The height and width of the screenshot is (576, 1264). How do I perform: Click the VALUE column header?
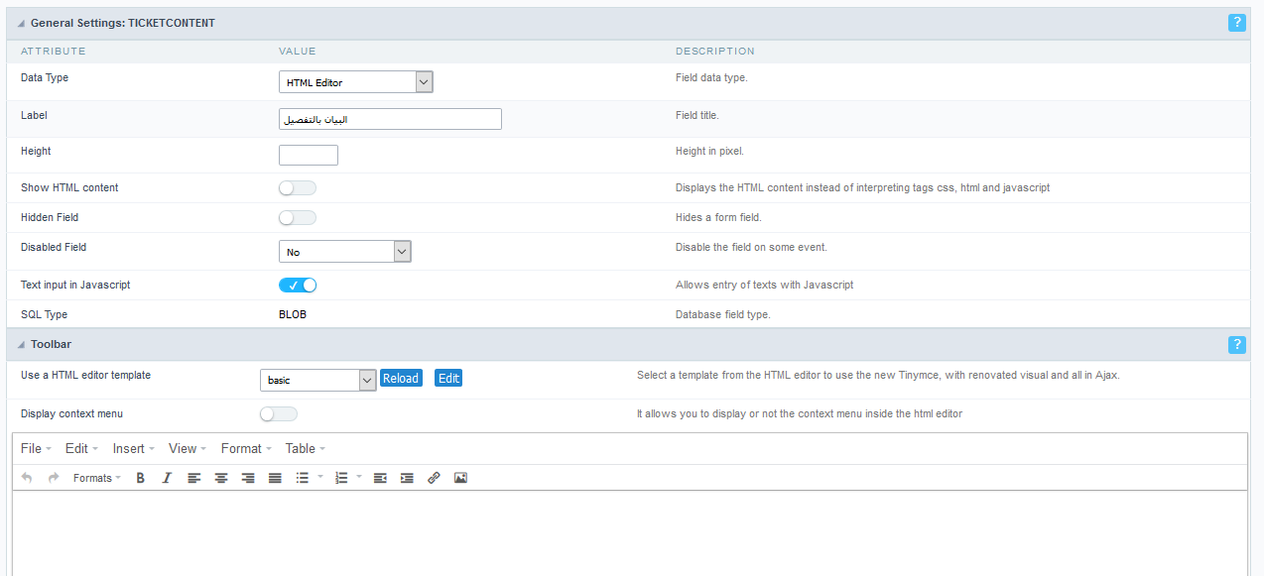coord(298,51)
